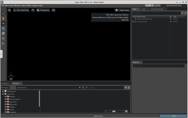Viewport: 188px width, 118px height.
Task: Open the Stage panel options hamburger menu
Action: [x=186, y=13]
